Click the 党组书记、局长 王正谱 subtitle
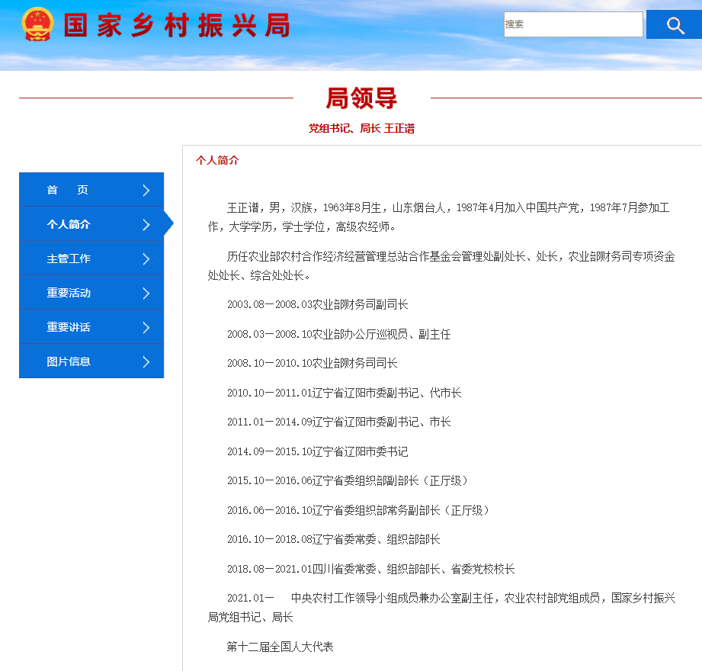The height and width of the screenshot is (671, 702). pos(362,129)
